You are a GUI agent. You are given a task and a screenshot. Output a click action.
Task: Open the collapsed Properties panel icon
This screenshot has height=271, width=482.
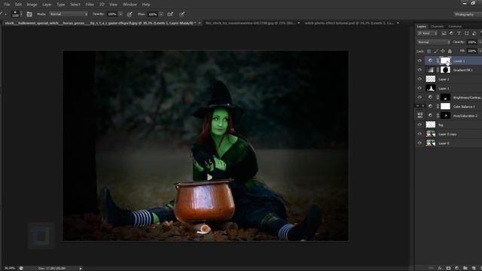[x=420, y=115]
